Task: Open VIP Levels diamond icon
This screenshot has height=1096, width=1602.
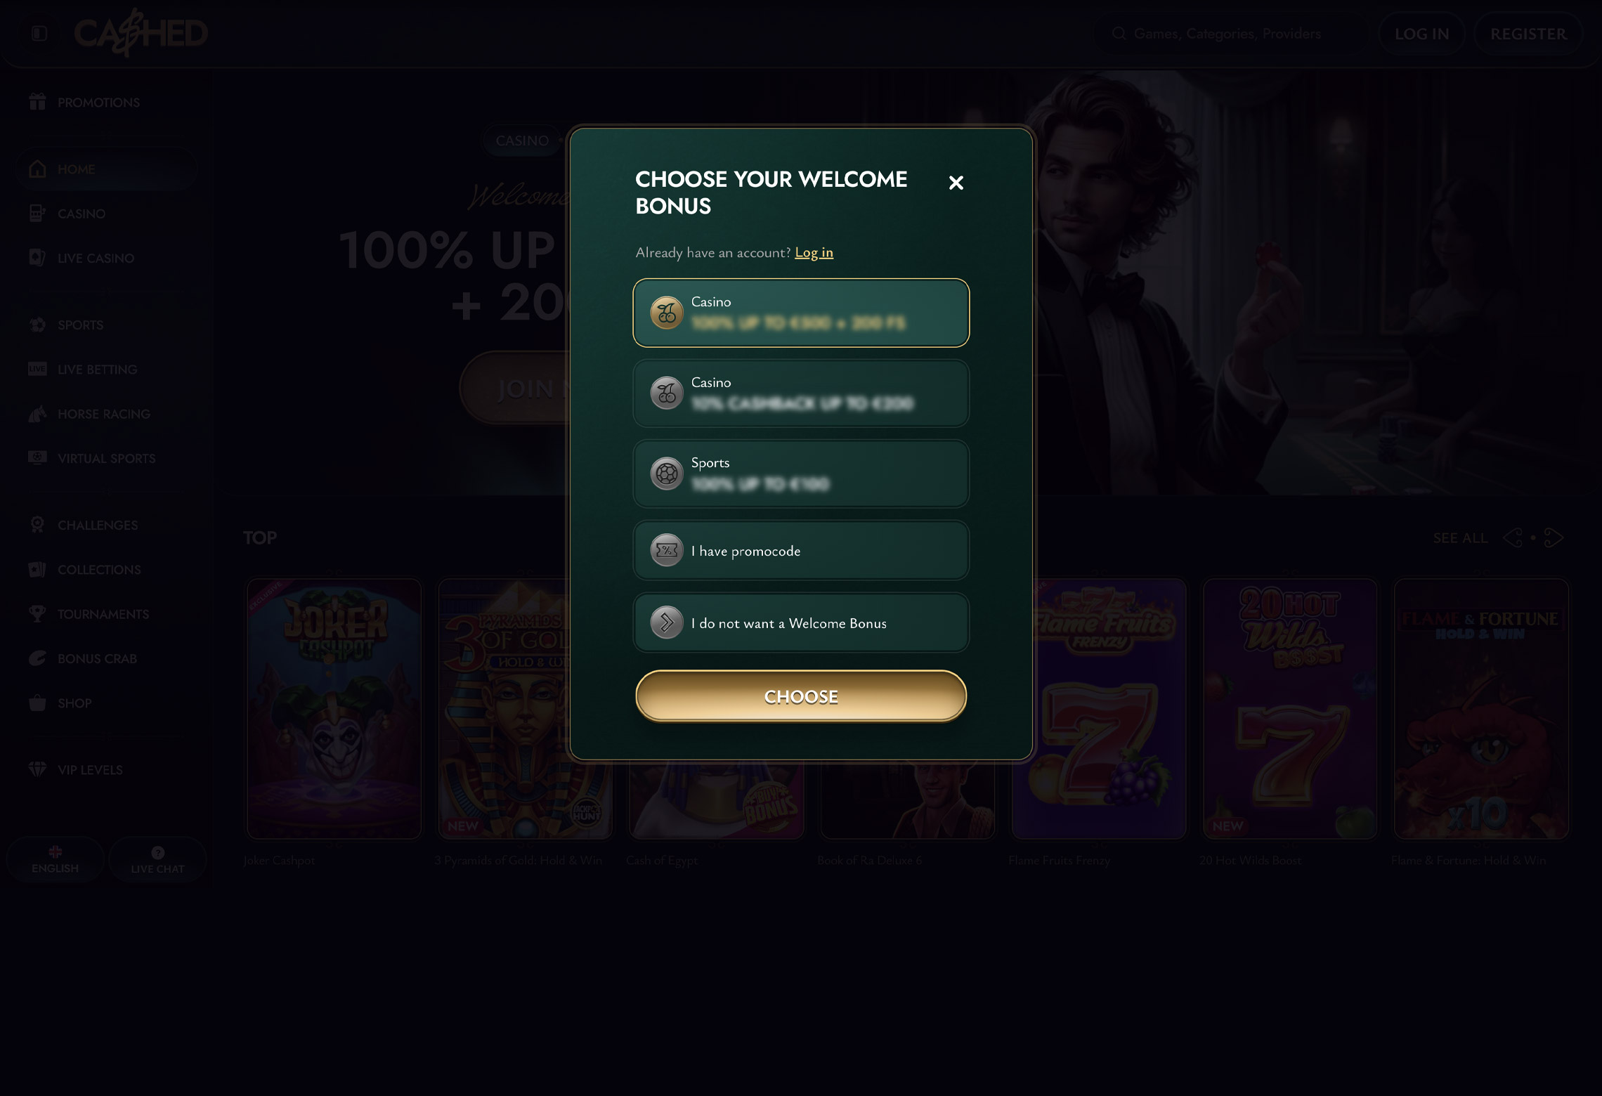Action: pos(38,769)
